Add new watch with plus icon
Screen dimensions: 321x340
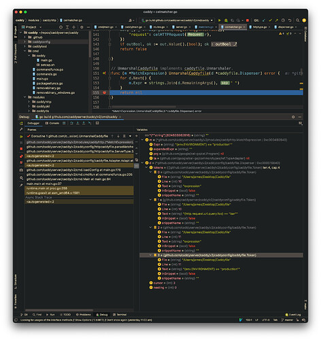pyautogui.click(x=137, y=136)
